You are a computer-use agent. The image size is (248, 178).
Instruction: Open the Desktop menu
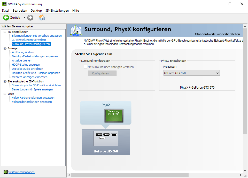[x=36, y=10]
